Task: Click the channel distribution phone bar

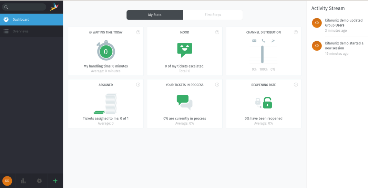Action: click(x=262, y=54)
